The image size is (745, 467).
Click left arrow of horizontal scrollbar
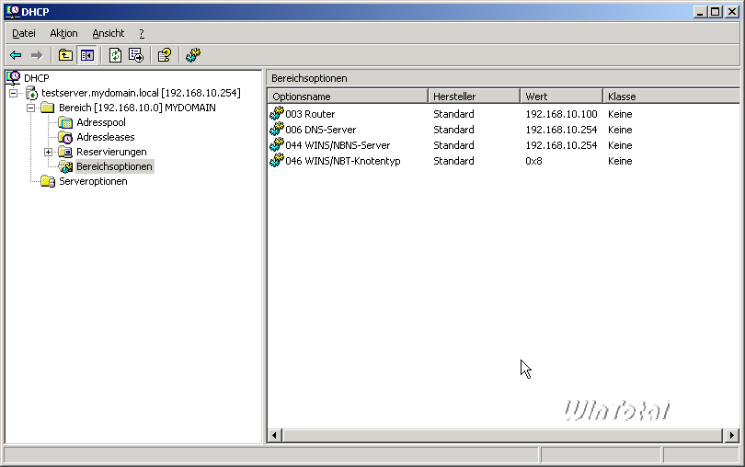(275, 435)
